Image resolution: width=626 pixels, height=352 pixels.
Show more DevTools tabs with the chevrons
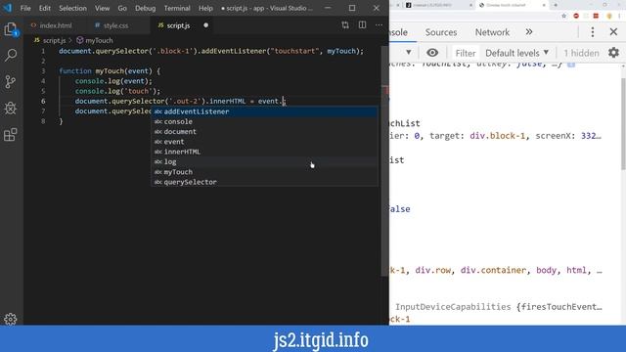529,32
